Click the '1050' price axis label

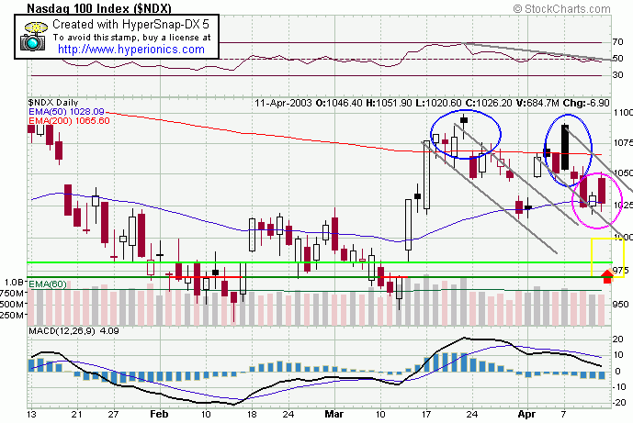click(623, 173)
